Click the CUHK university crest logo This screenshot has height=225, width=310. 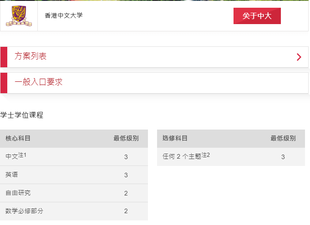pos(19,16)
